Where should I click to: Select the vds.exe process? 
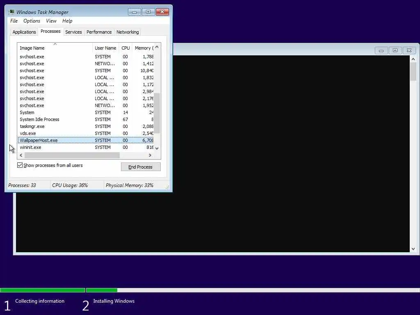pyautogui.click(x=86, y=133)
